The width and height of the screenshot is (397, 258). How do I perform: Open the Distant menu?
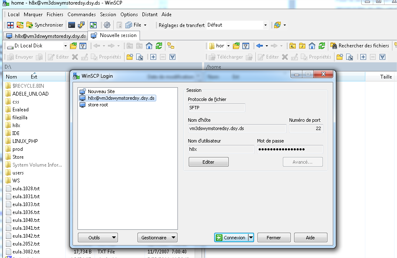[x=150, y=15]
